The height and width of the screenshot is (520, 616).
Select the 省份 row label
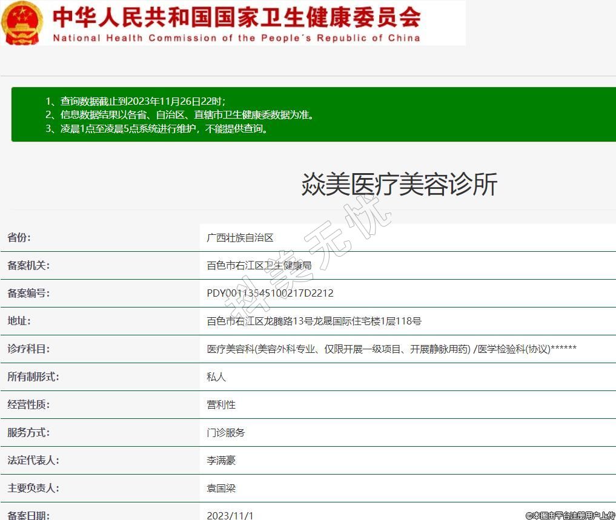pyautogui.click(x=19, y=238)
